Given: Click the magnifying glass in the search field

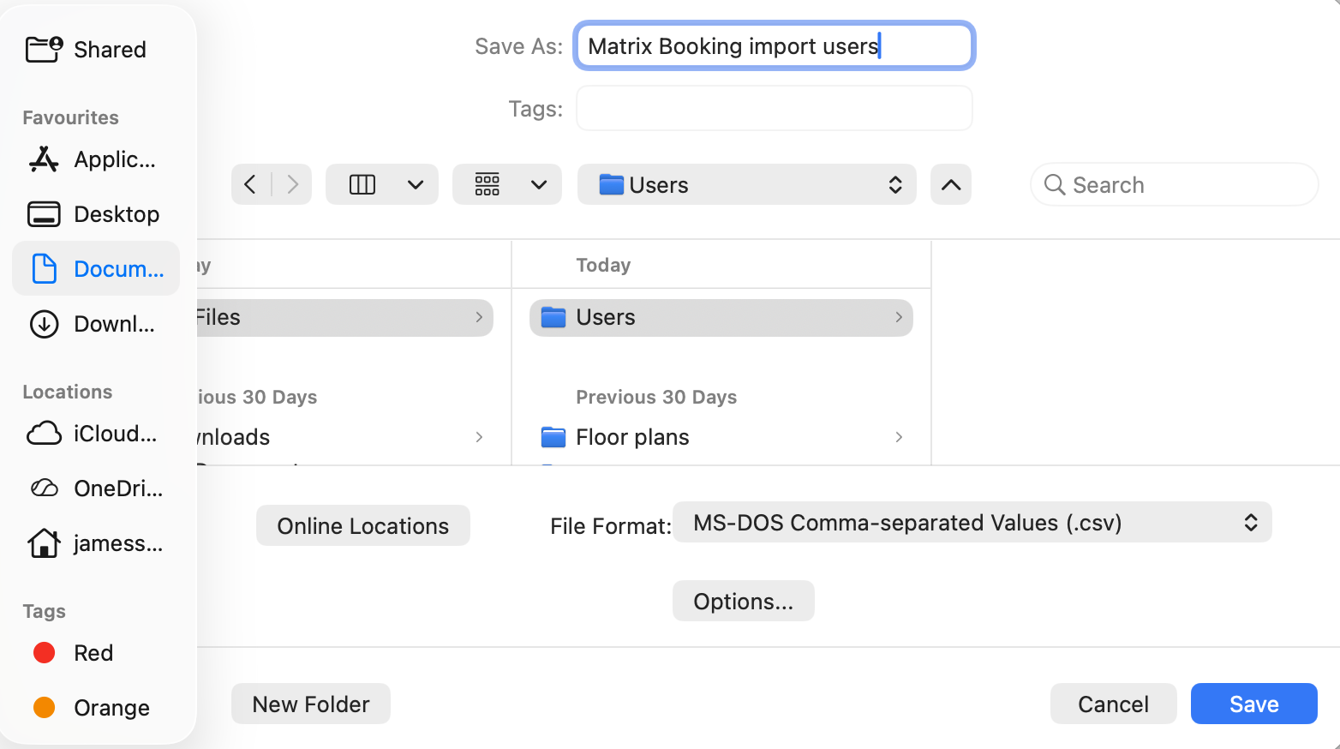Looking at the screenshot, I should [x=1055, y=184].
